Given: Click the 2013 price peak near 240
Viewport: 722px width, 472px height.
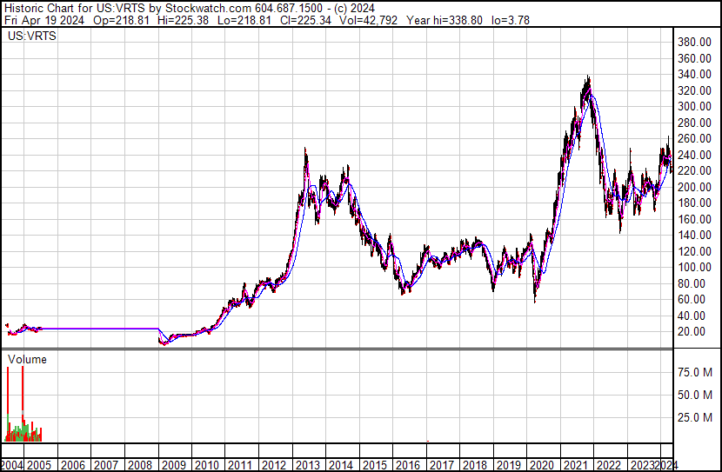Looking at the screenshot, I should click(305, 150).
